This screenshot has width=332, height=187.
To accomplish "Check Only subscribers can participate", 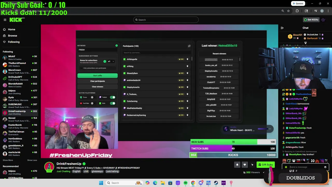I will [x=81, y=68].
